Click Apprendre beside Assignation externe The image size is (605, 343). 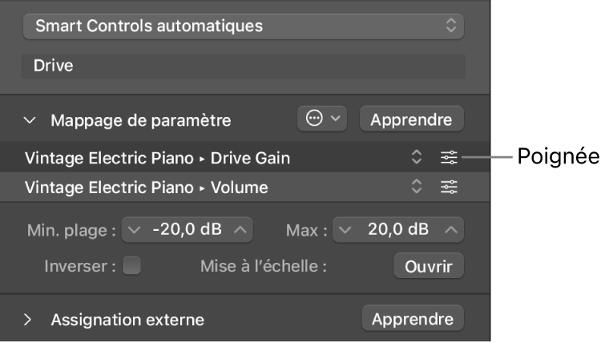point(412,319)
